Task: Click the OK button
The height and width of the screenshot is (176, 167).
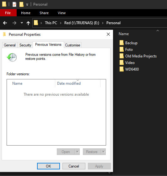Action: 48,166
